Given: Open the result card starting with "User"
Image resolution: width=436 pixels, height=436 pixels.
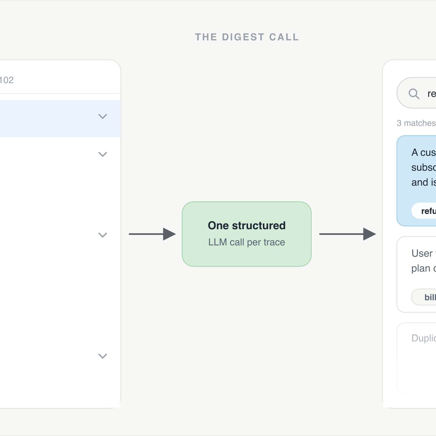Looking at the screenshot, I should click(416, 274).
